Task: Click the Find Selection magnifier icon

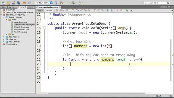Action: (x=73, y=10)
